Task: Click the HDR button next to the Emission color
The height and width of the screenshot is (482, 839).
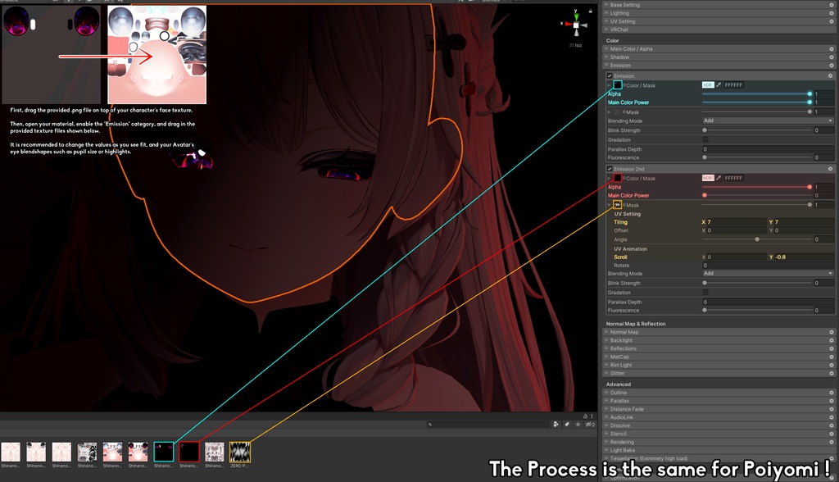Action: [x=709, y=84]
